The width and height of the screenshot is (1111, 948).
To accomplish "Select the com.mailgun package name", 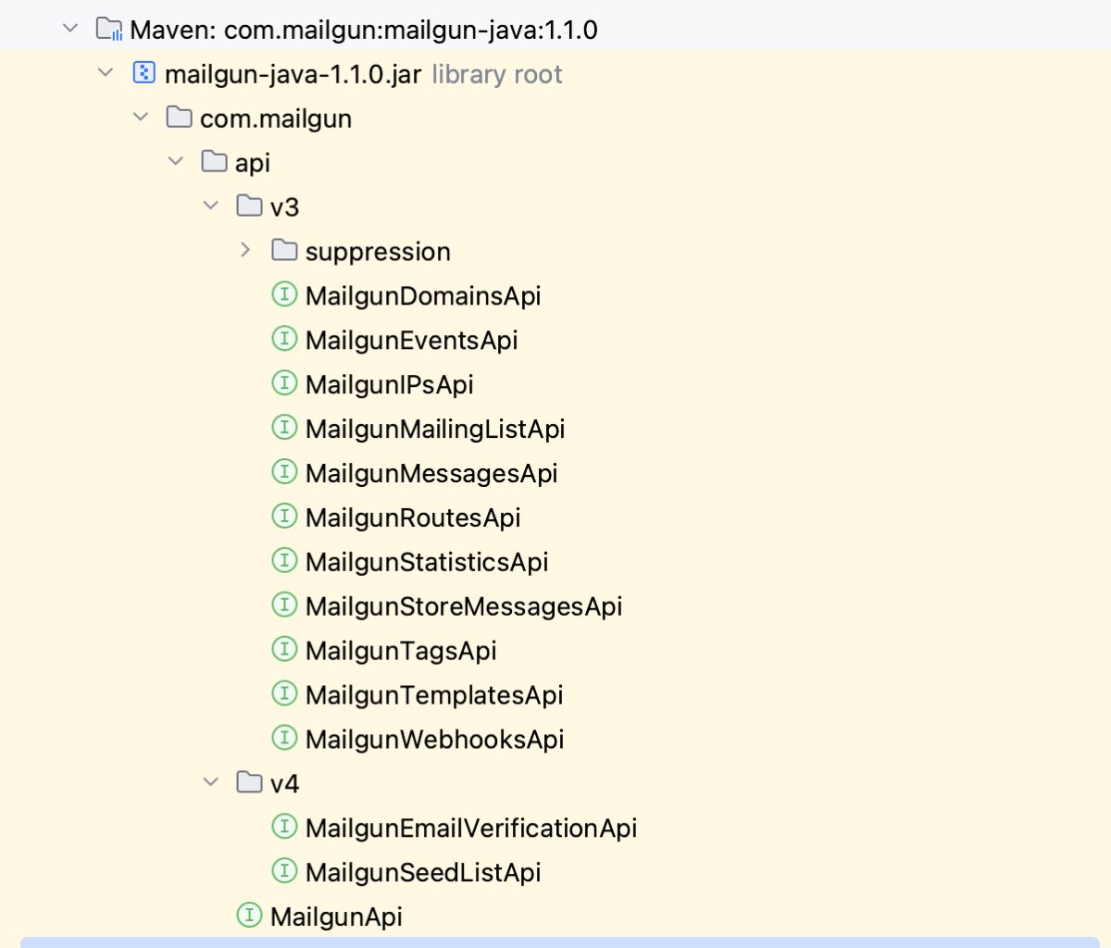I will tap(276, 118).
